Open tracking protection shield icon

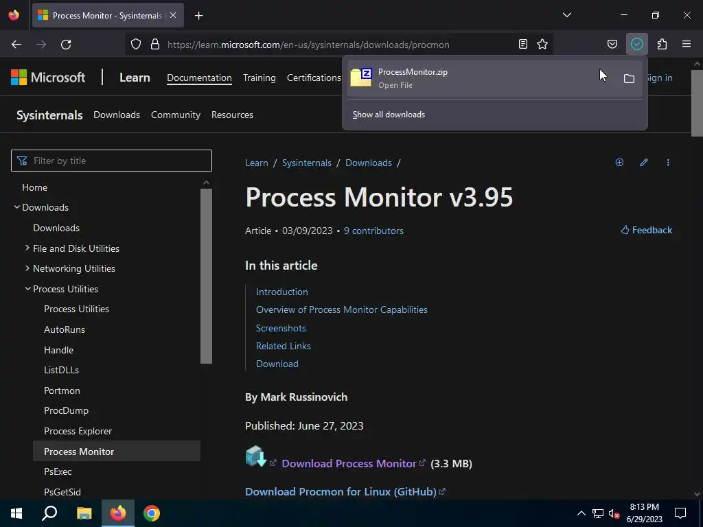click(136, 45)
